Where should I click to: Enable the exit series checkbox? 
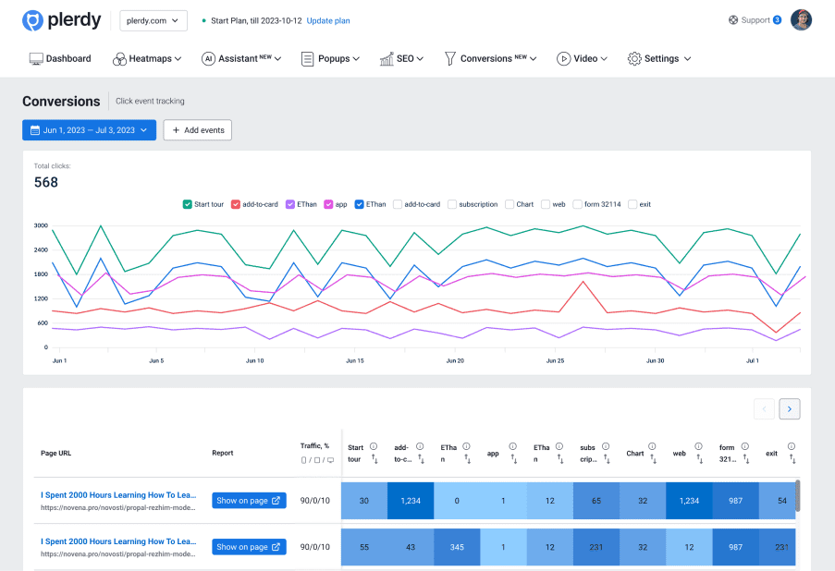pyautogui.click(x=632, y=204)
